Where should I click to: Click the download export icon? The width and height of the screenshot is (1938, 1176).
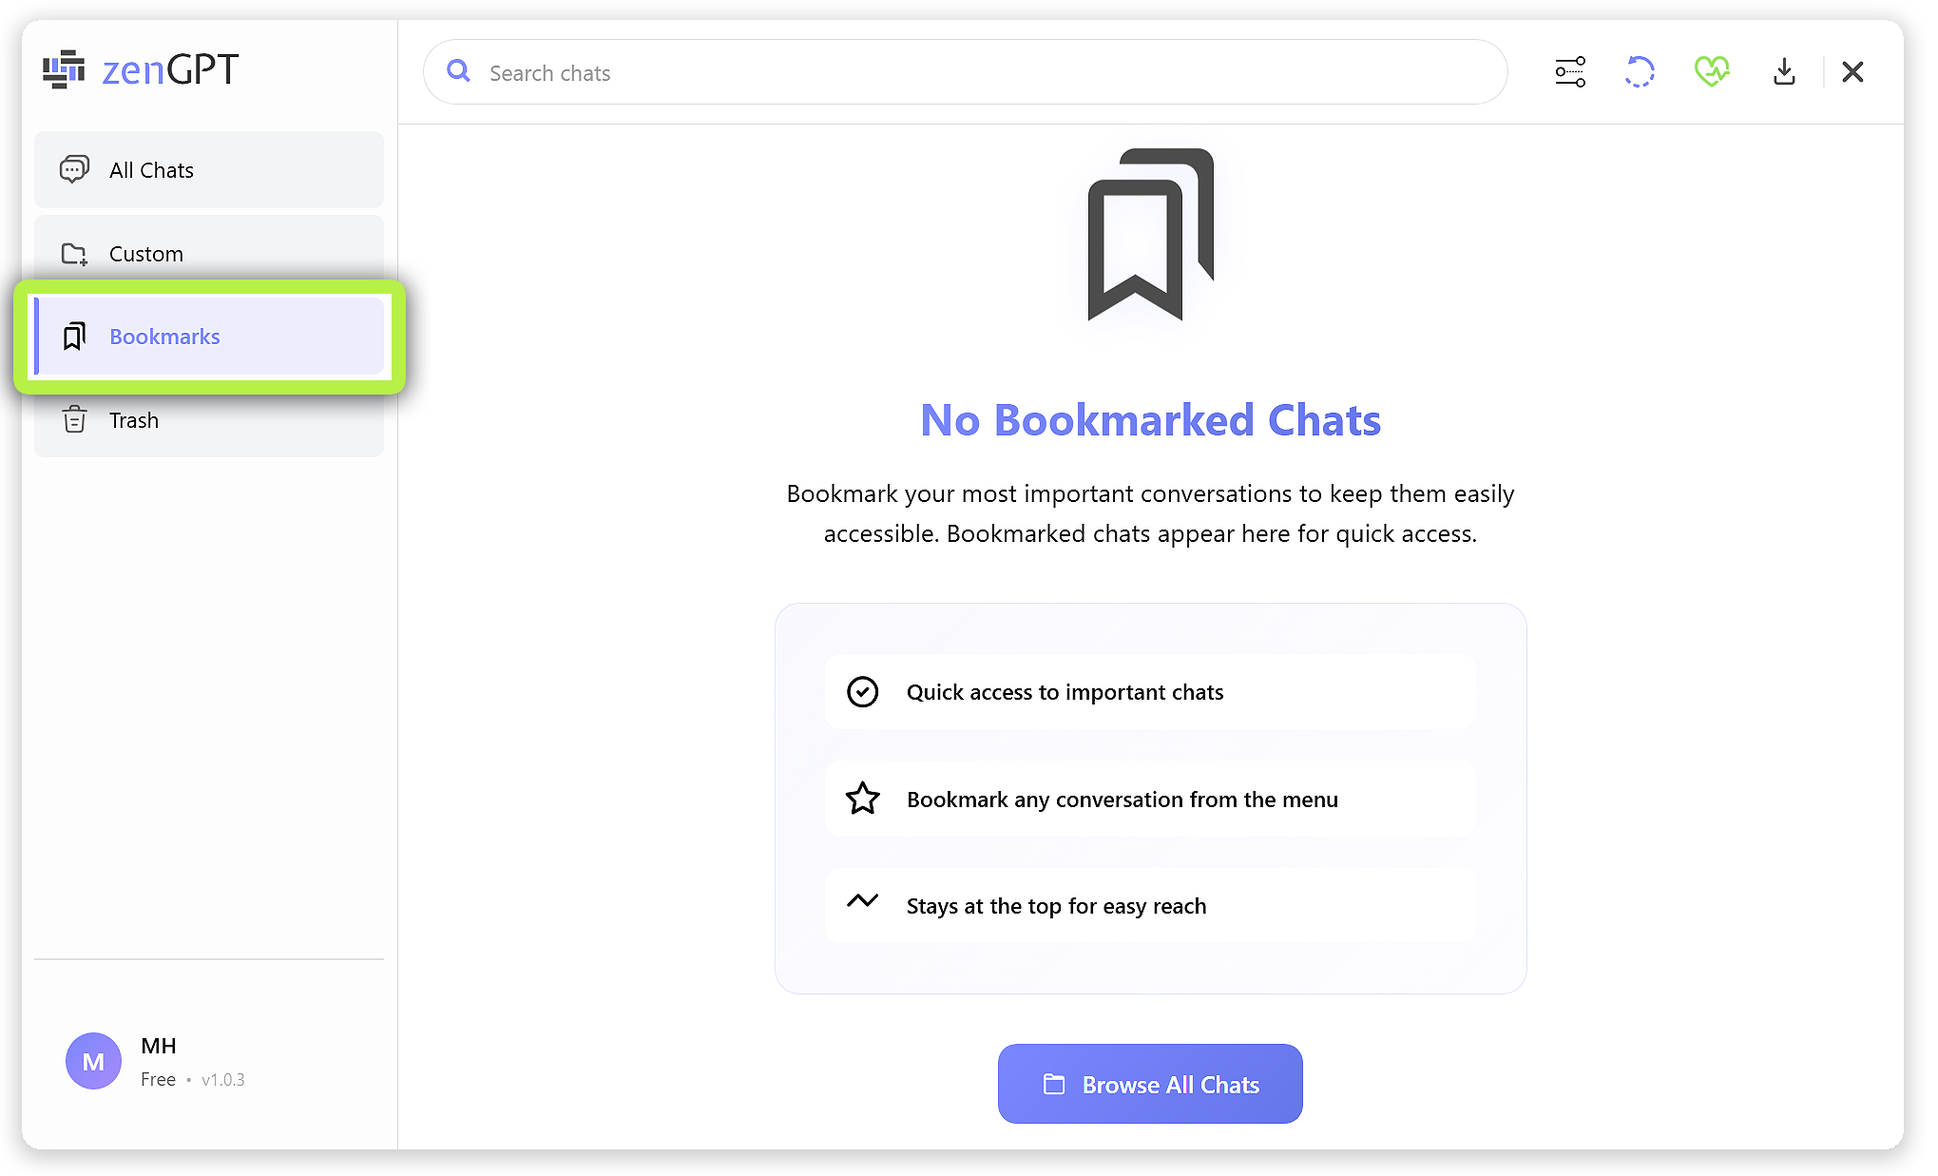(1784, 72)
